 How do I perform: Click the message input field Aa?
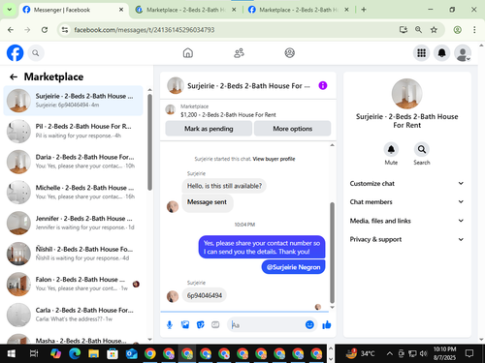point(268,325)
